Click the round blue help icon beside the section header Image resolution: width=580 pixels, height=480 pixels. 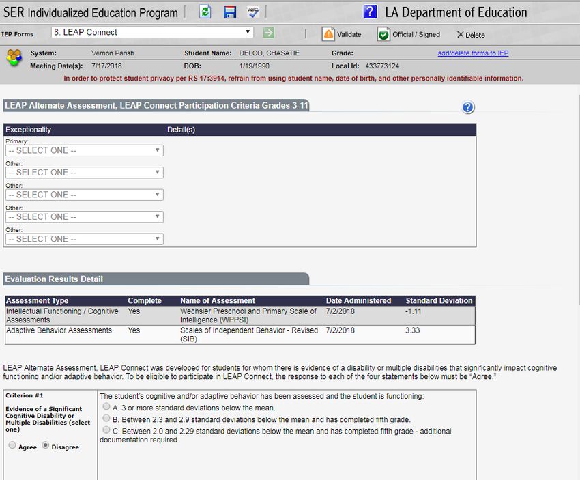468,107
